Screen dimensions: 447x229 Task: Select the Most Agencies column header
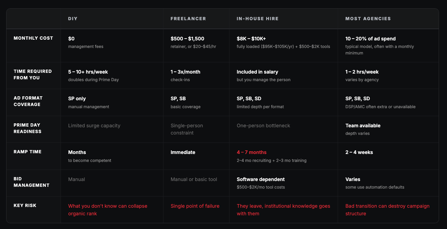pyautogui.click(x=368, y=19)
